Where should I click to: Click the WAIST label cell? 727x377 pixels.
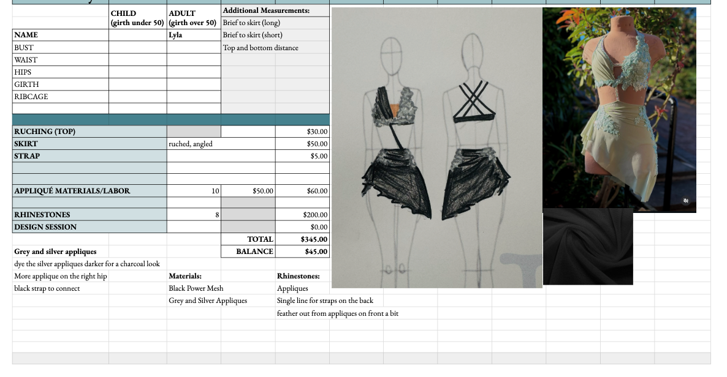coord(60,60)
